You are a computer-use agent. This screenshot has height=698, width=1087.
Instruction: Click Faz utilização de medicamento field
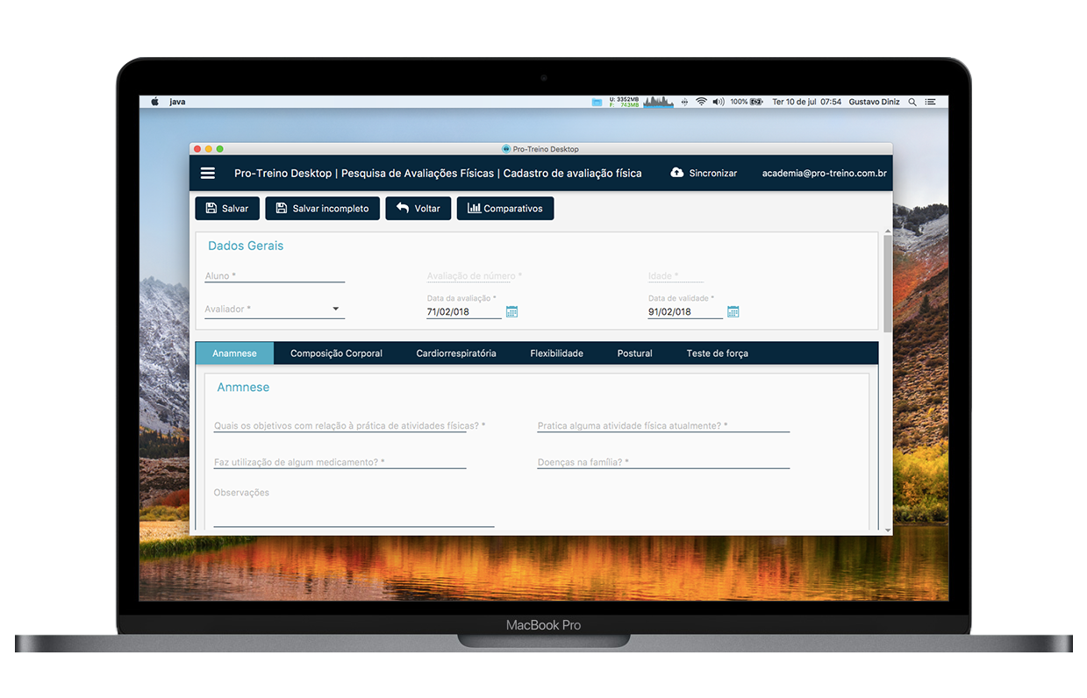tap(340, 462)
